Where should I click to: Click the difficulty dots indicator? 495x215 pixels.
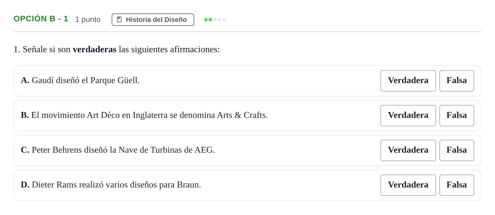pyautogui.click(x=215, y=20)
